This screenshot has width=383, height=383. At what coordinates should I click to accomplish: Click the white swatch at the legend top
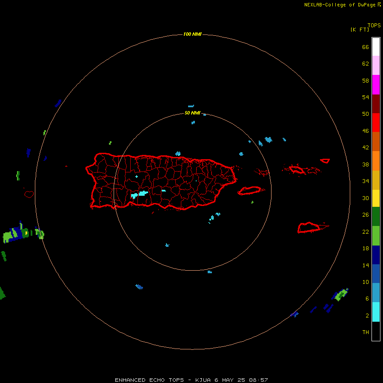pyautogui.click(x=376, y=47)
